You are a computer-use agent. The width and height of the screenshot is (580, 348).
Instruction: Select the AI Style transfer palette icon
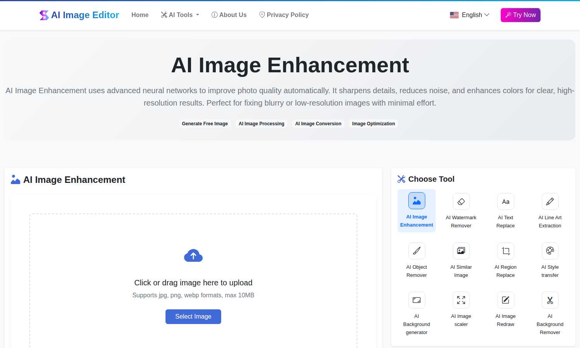pos(550,251)
